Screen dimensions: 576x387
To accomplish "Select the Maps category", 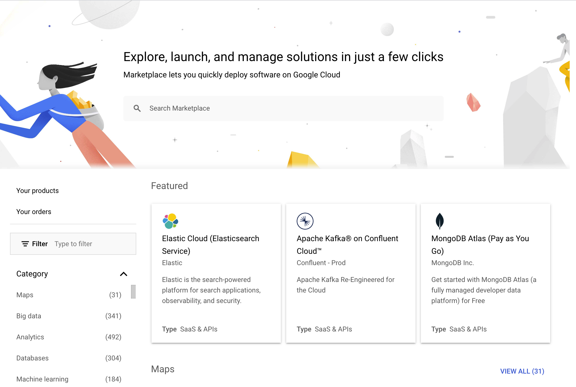I will click(x=69, y=295).
